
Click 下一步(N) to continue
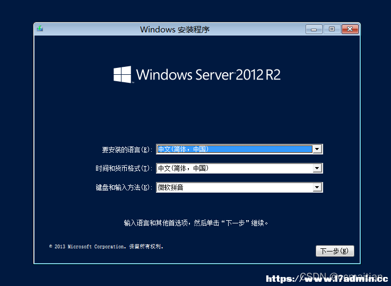click(x=335, y=251)
